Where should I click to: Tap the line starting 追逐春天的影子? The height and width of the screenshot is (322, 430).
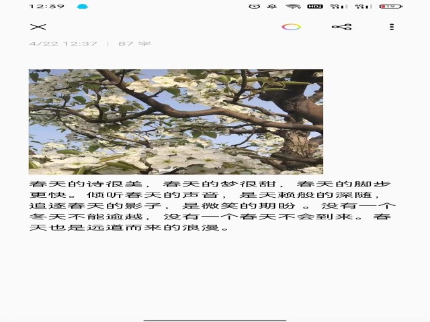coord(212,206)
